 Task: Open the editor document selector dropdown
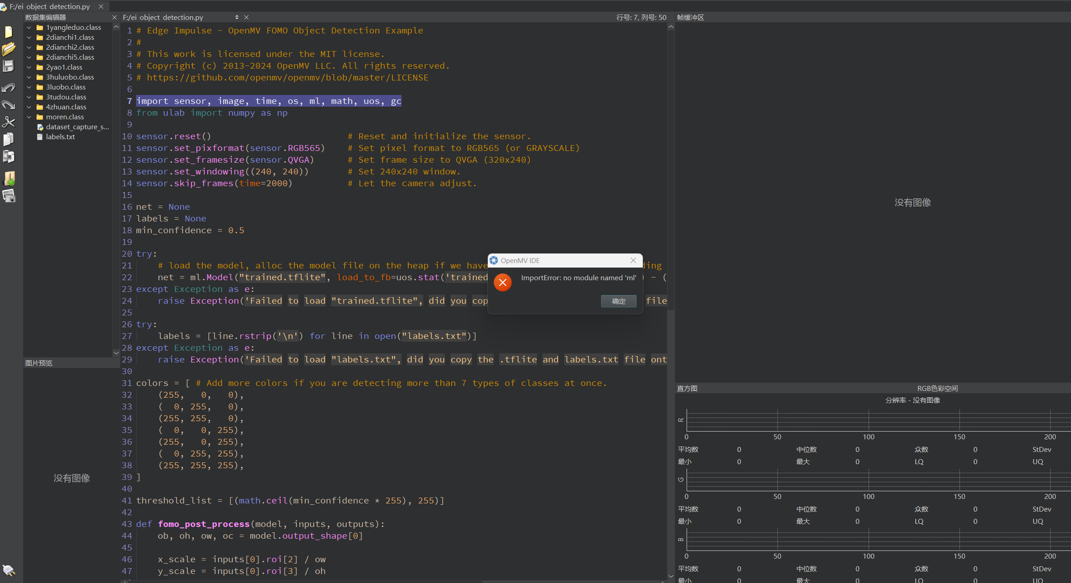pos(237,17)
